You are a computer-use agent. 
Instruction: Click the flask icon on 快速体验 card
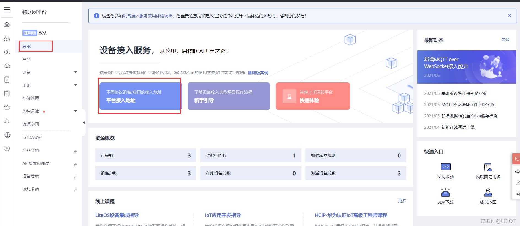pos(289,96)
